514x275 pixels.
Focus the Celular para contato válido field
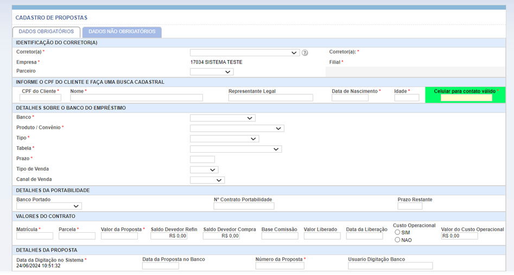pyautogui.click(x=466, y=98)
